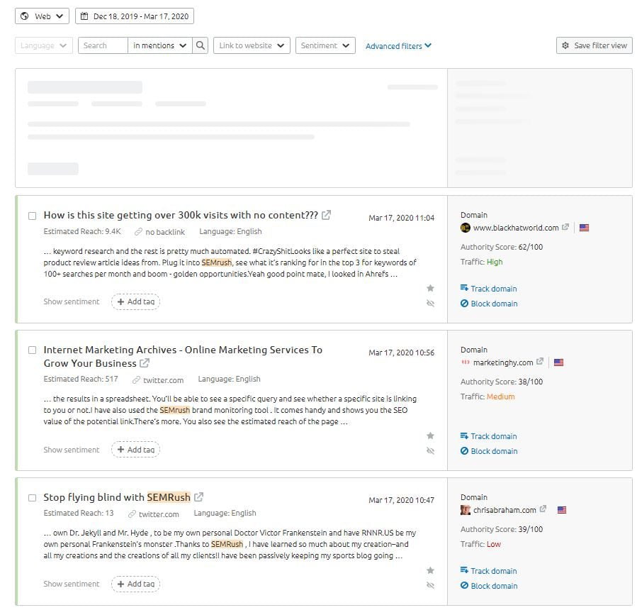The width and height of the screenshot is (637, 610).
Task: Click the link icon beside twitter.com for chrisabraham mention
Action: point(132,514)
